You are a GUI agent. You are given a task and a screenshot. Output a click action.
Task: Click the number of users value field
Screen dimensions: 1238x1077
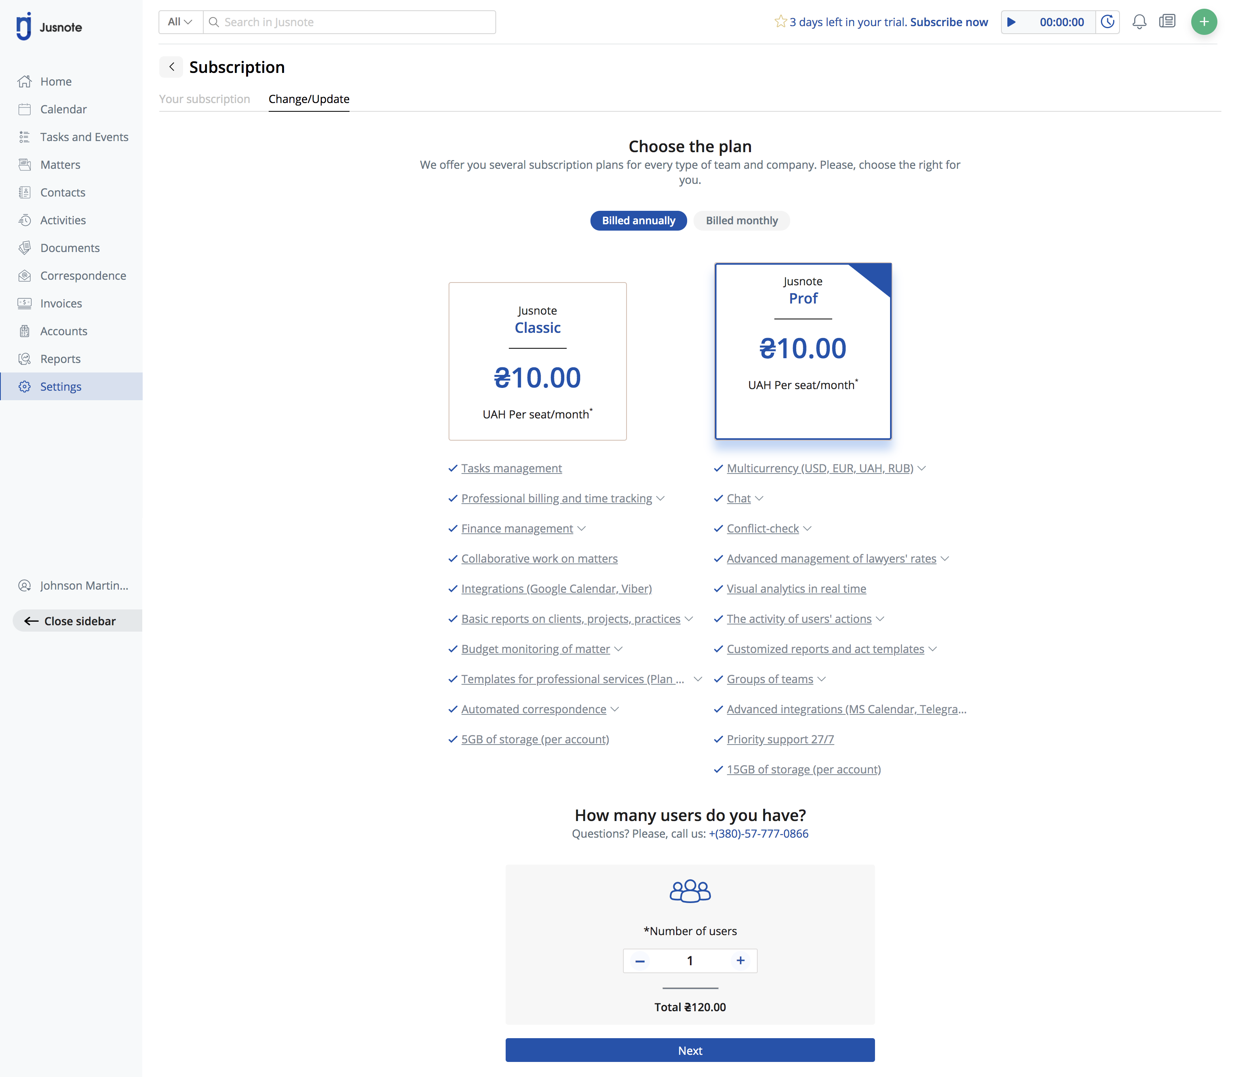coord(690,961)
